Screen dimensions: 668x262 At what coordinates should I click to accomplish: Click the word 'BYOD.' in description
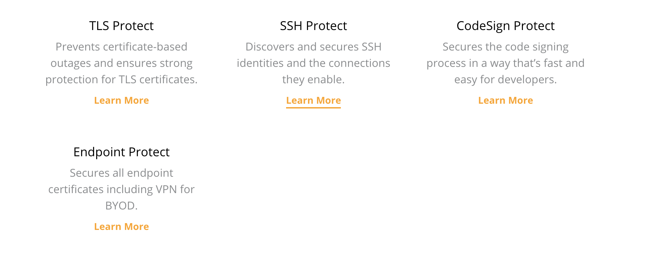[121, 206]
